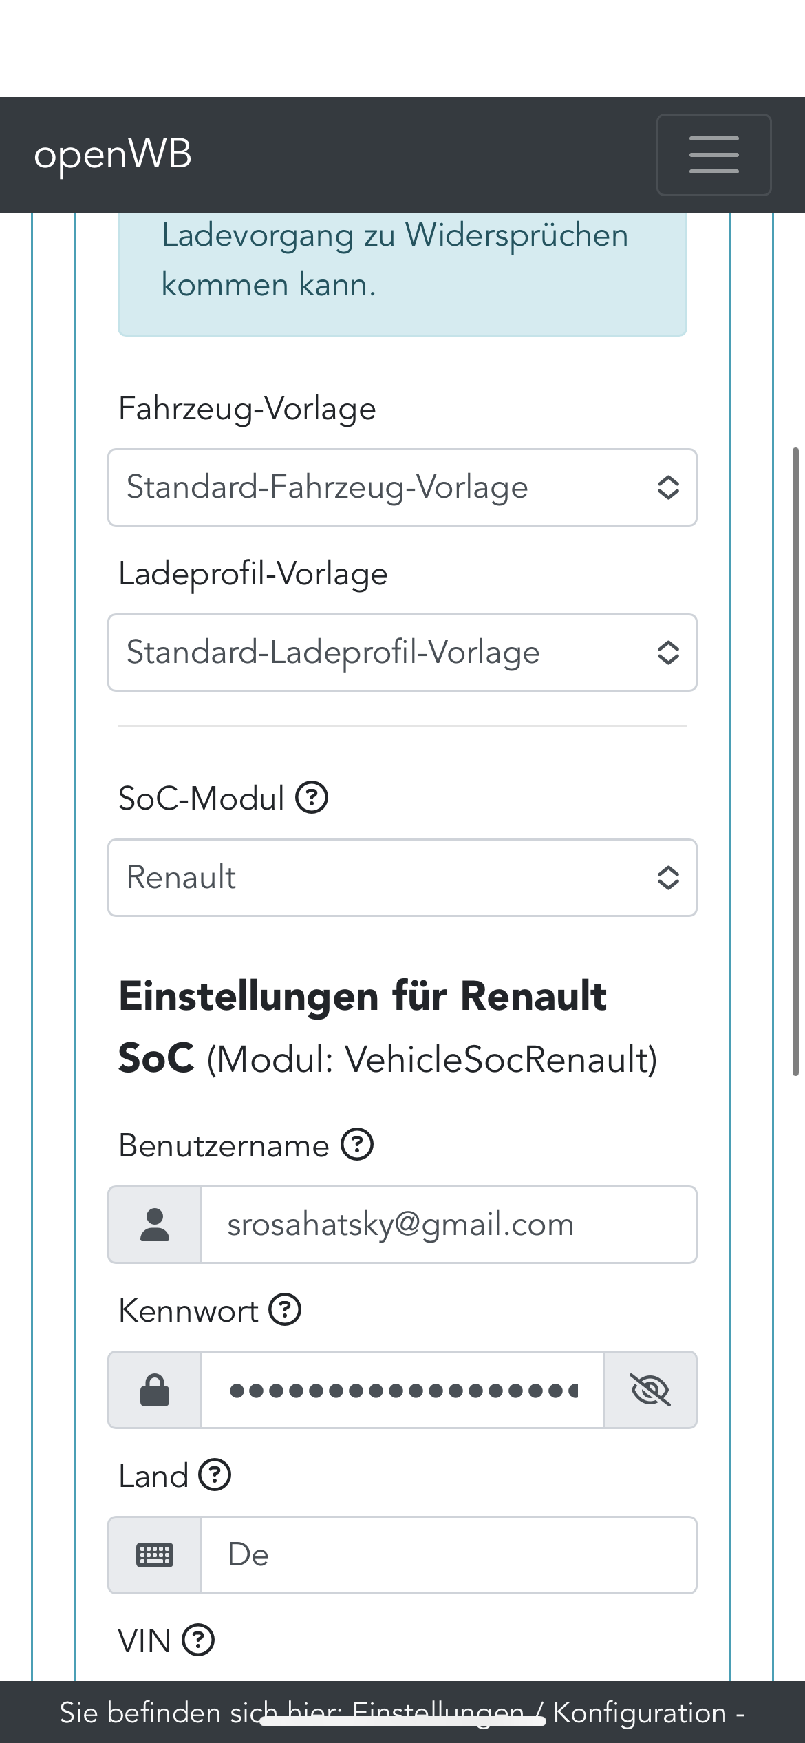
Task: Click the user icon beside username field
Action: (155, 1225)
